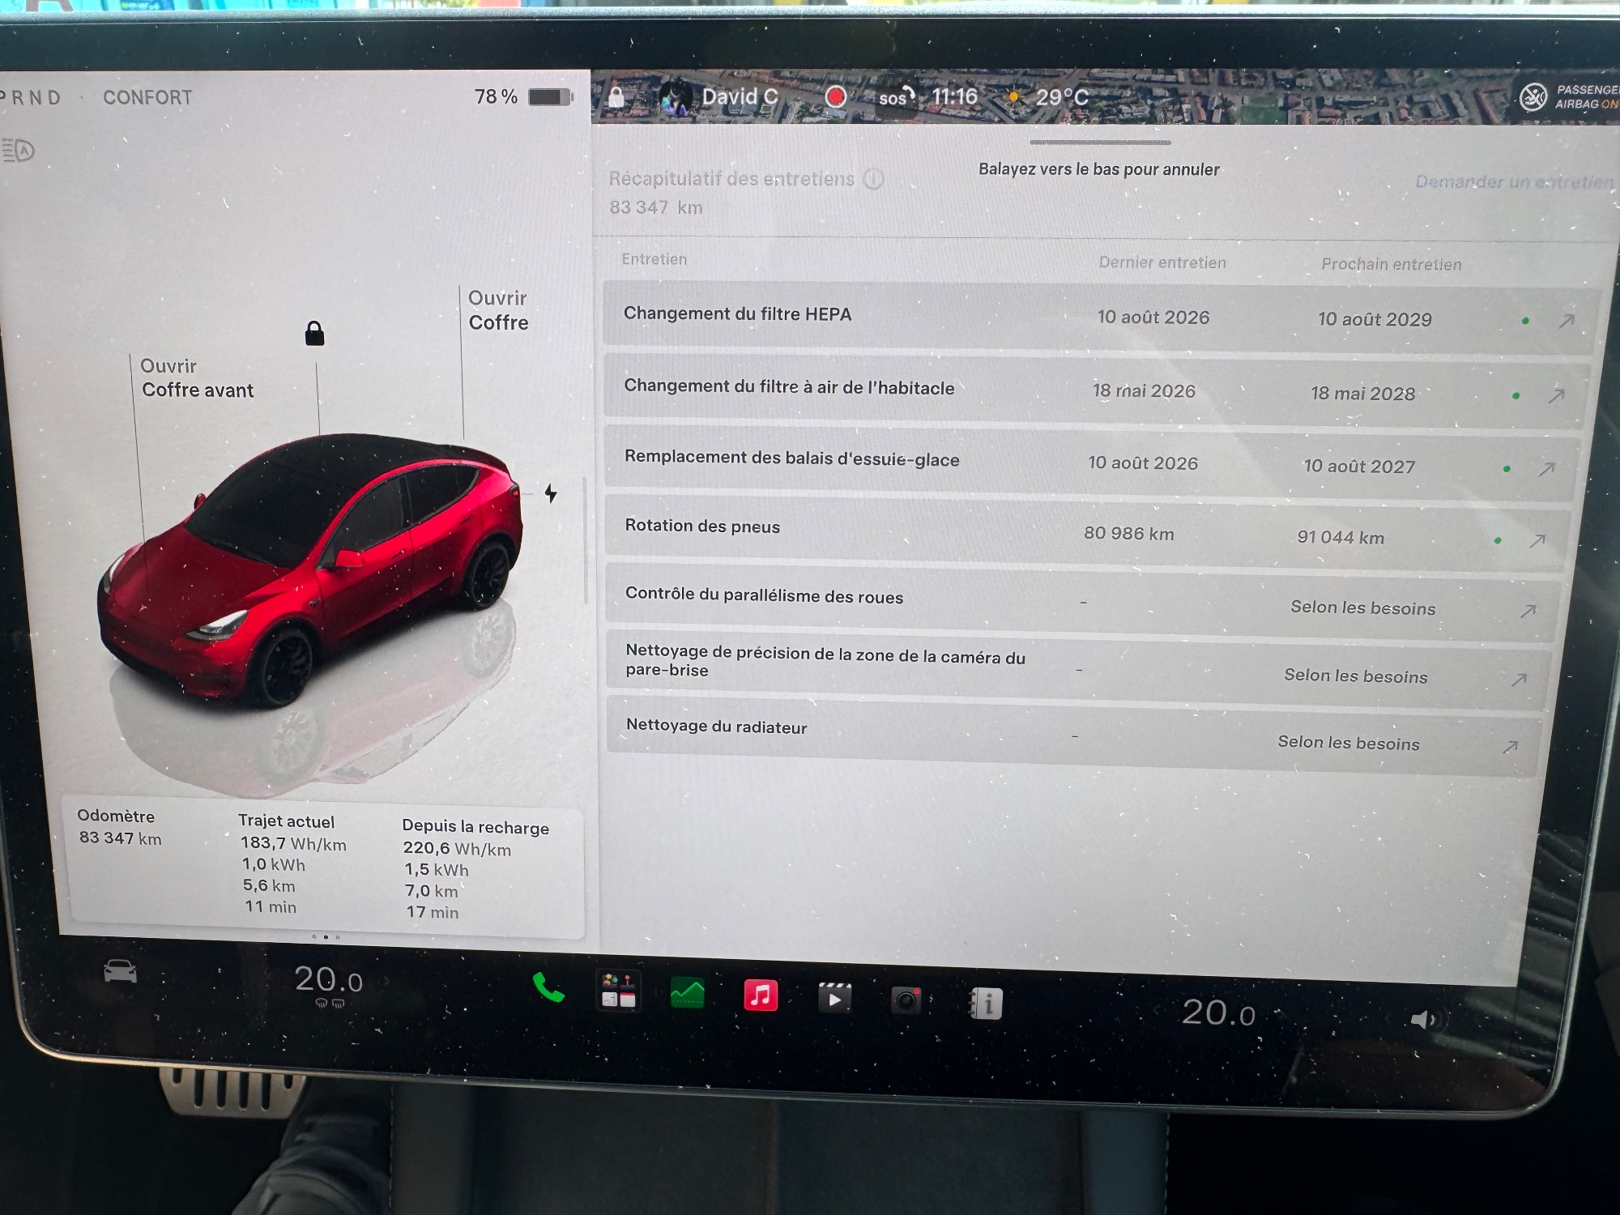This screenshot has width=1620, height=1215.
Task: Adjust driver temperature 20.0 beside the car icon
Action: tap(328, 980)
